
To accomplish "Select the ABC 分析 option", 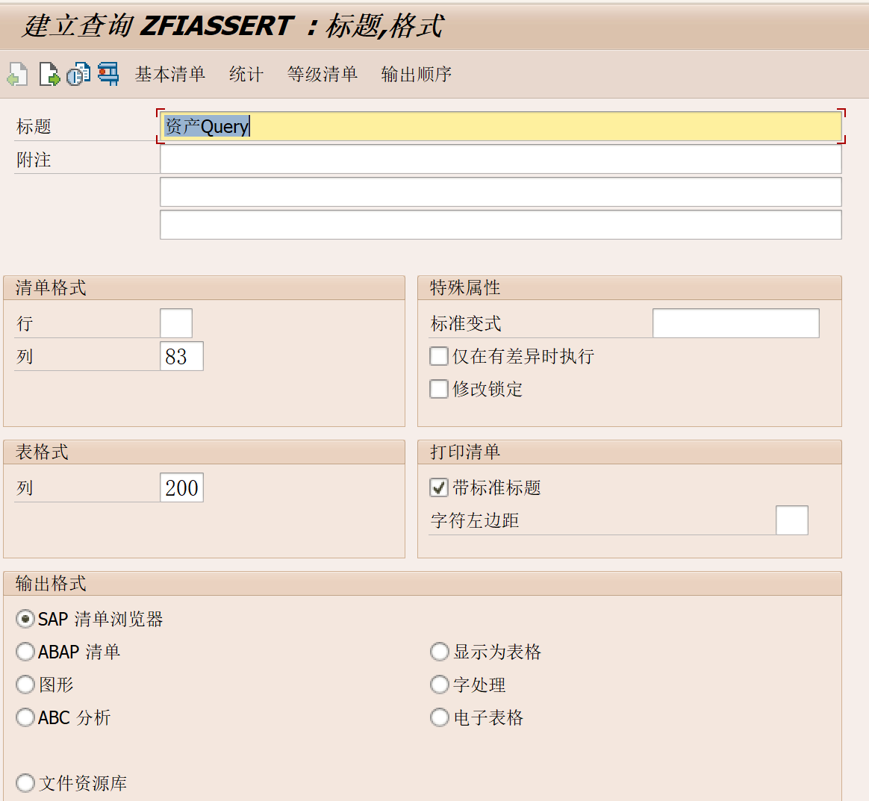I will [x=25, y=717].
